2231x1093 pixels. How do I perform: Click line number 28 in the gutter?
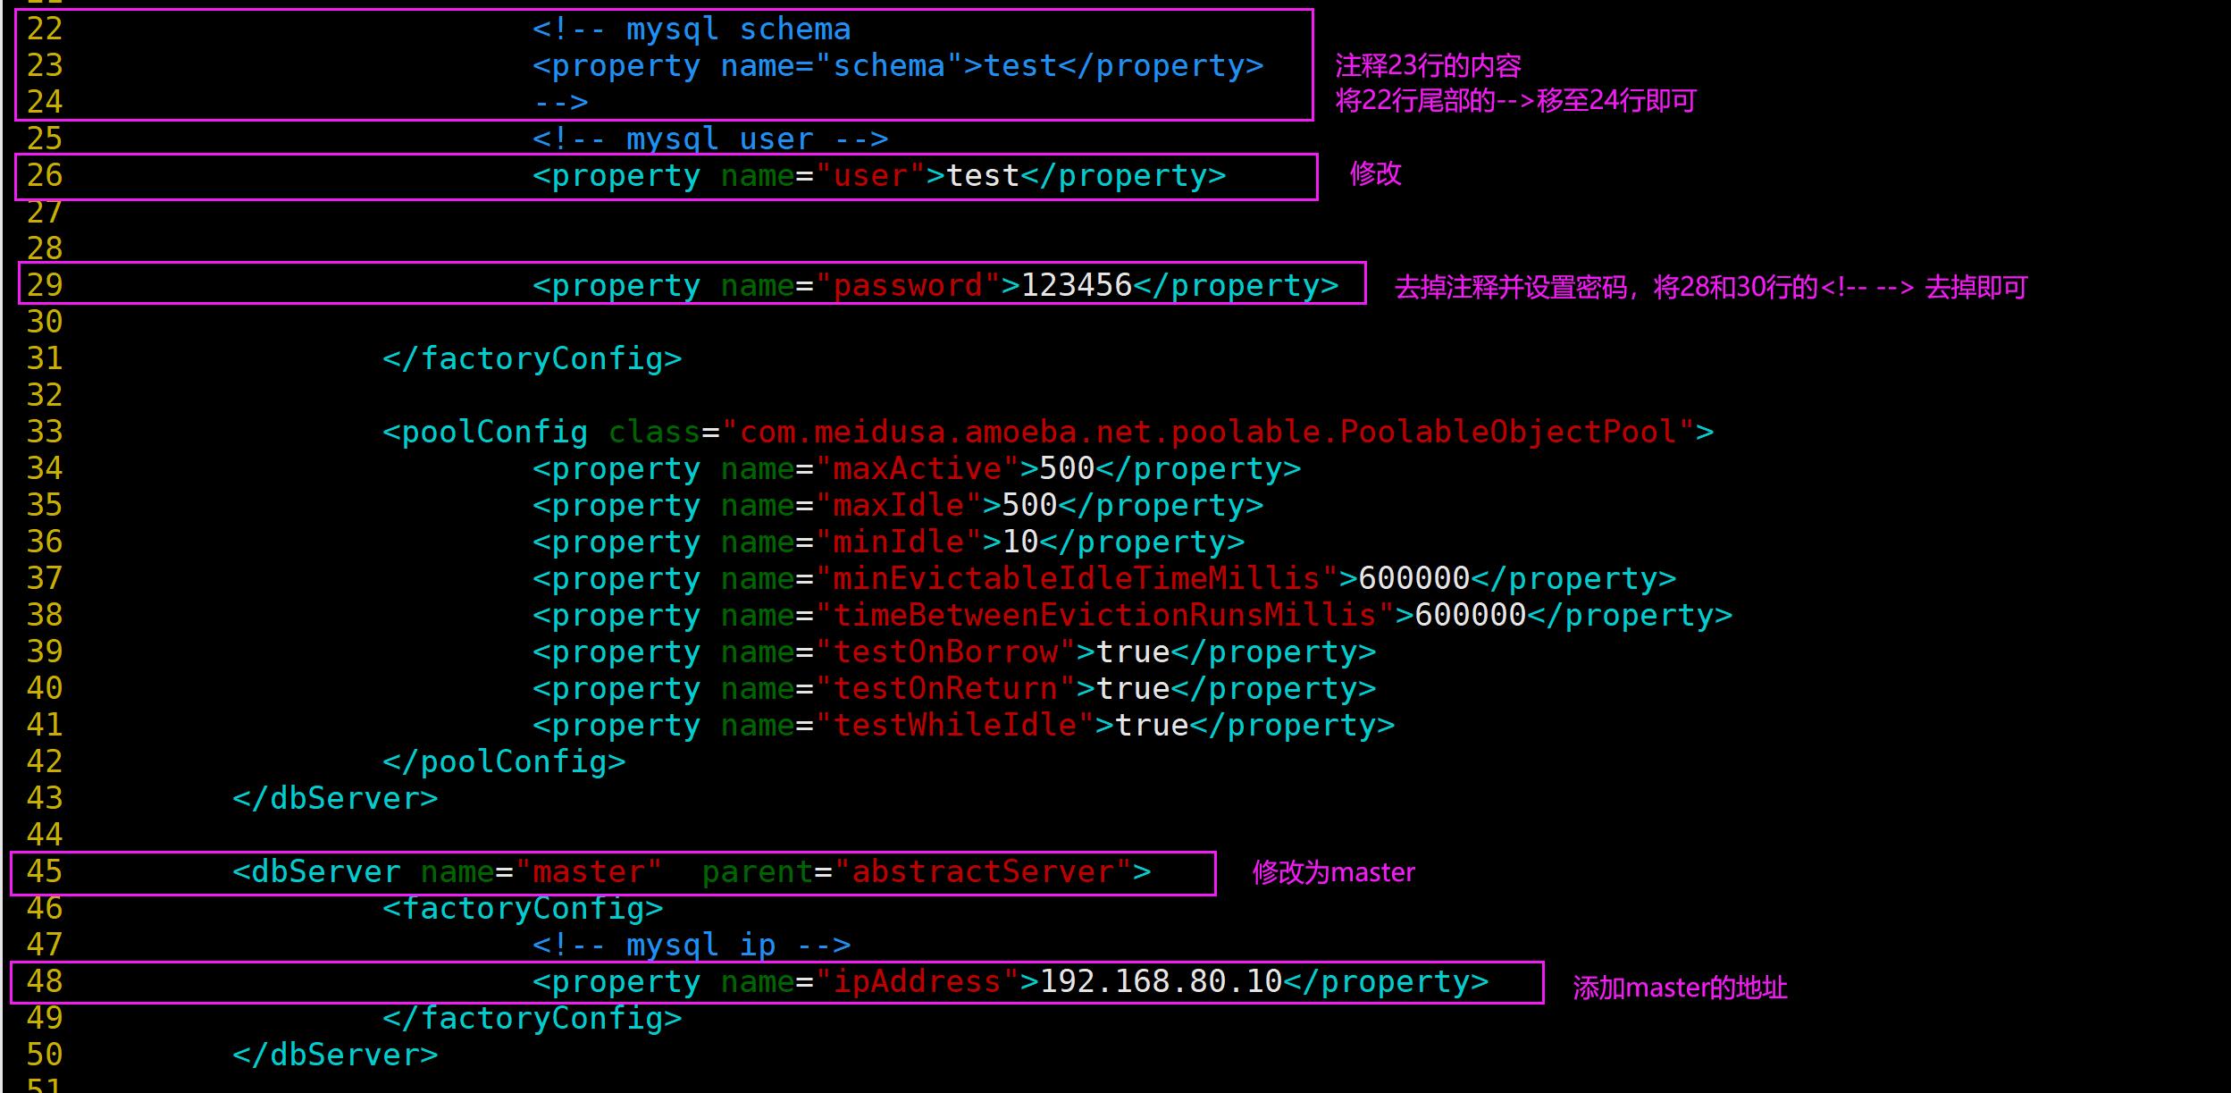45,249
